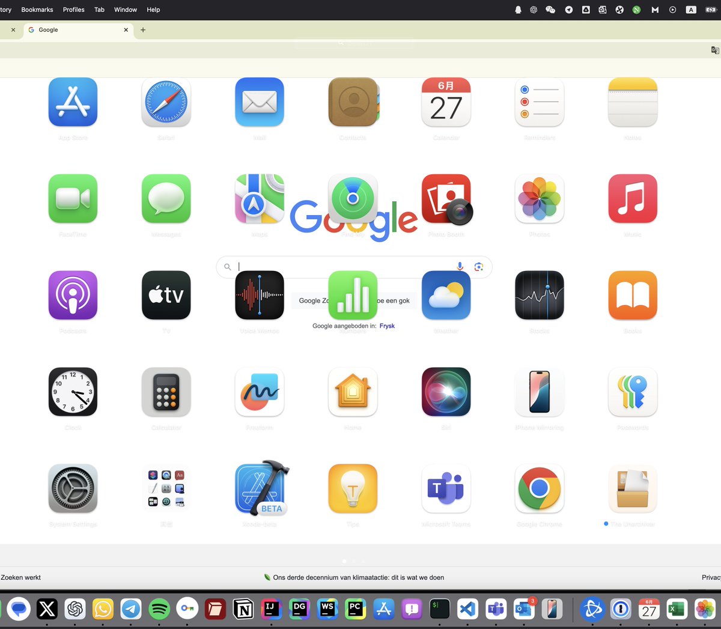The height and width of the screenshot is (629, 721).
Task: Launch IntelliJ IDEA from the Dock
Action: pyautogui.click(x=271, y=609)
